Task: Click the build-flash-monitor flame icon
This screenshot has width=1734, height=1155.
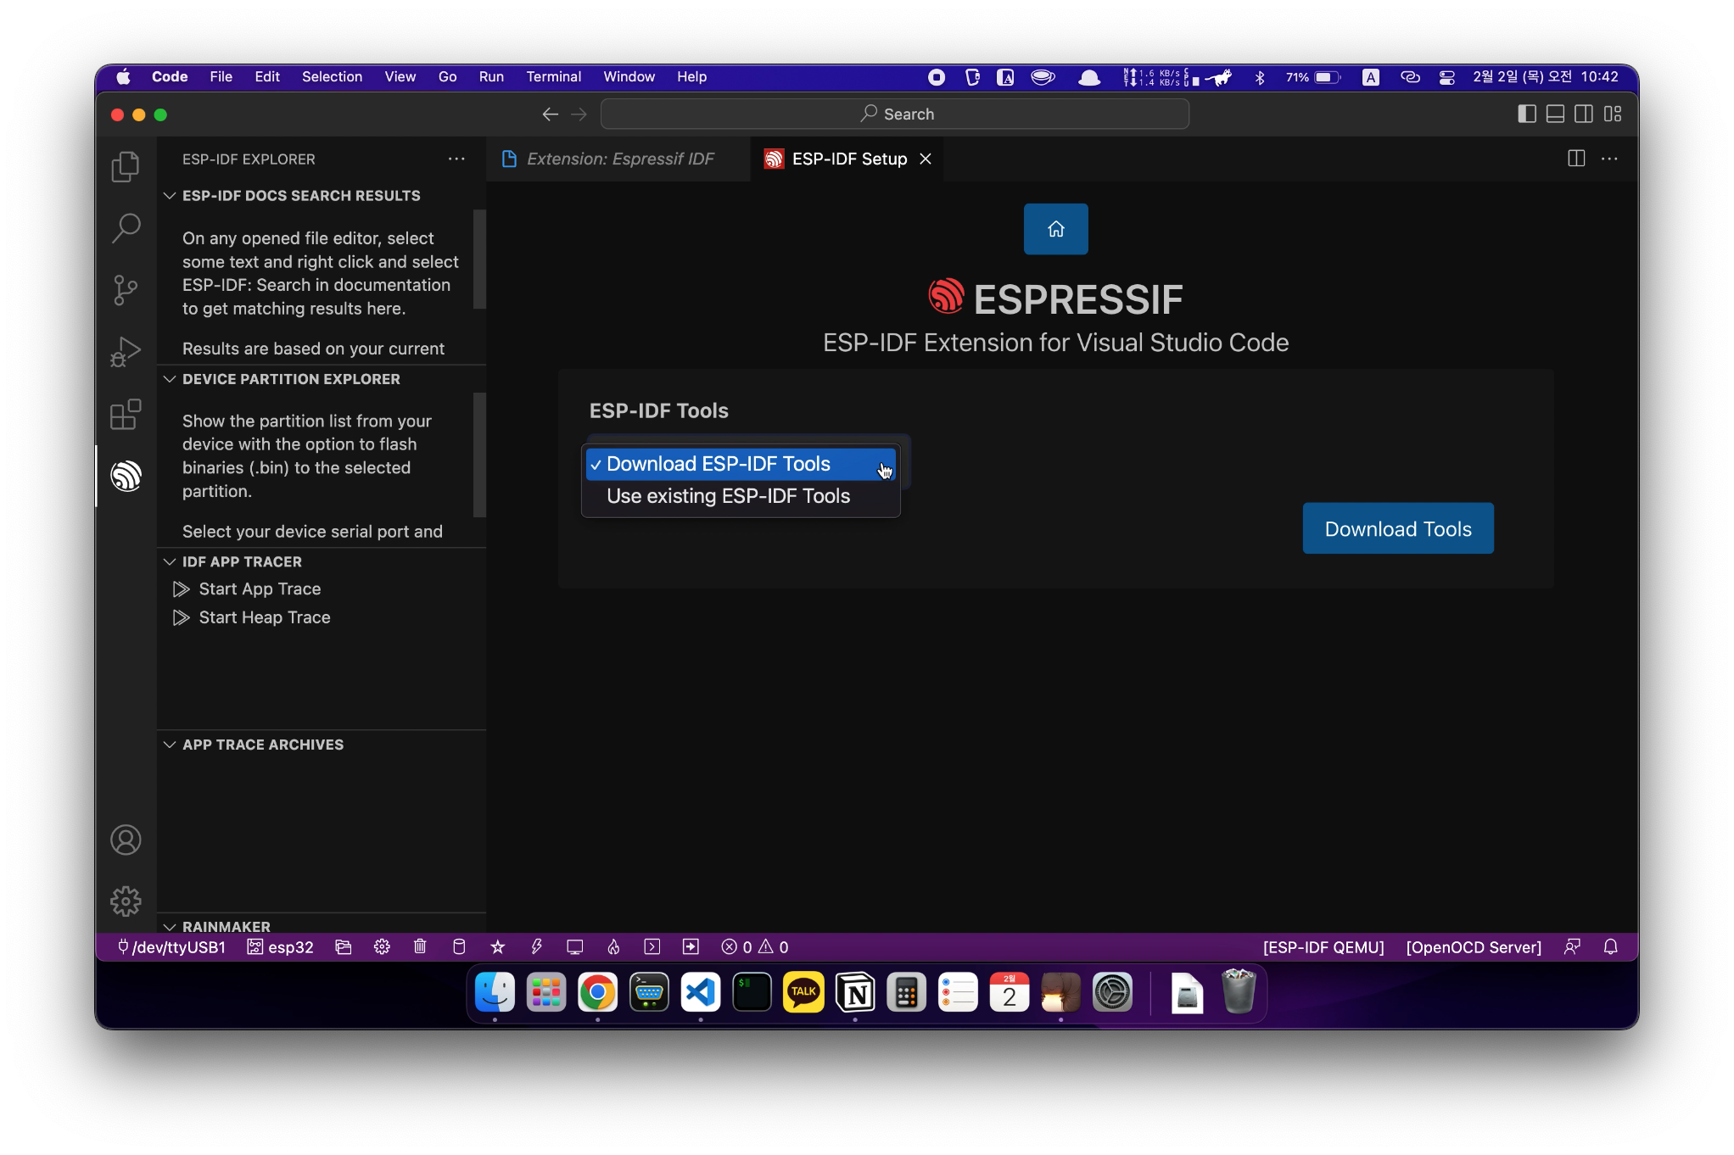Action: pyautogui.click(x=613, y=946)
